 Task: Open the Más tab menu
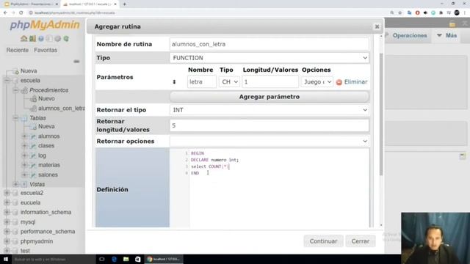tap(447, 36)
